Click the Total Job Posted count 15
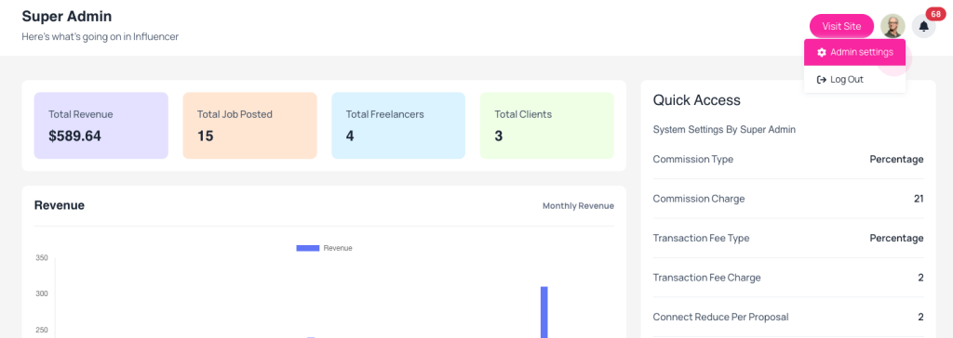 click(206, 136)
